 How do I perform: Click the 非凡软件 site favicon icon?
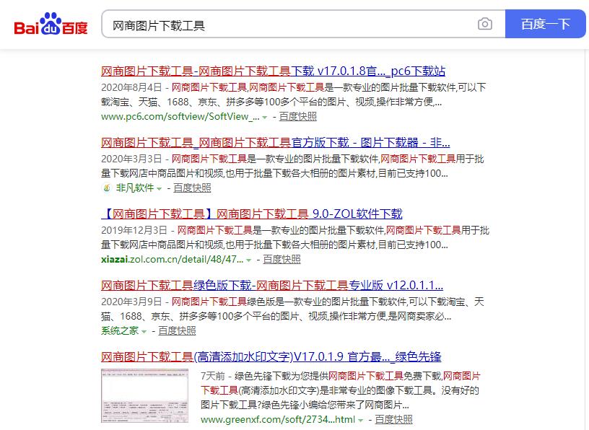(x=107, y=188)
